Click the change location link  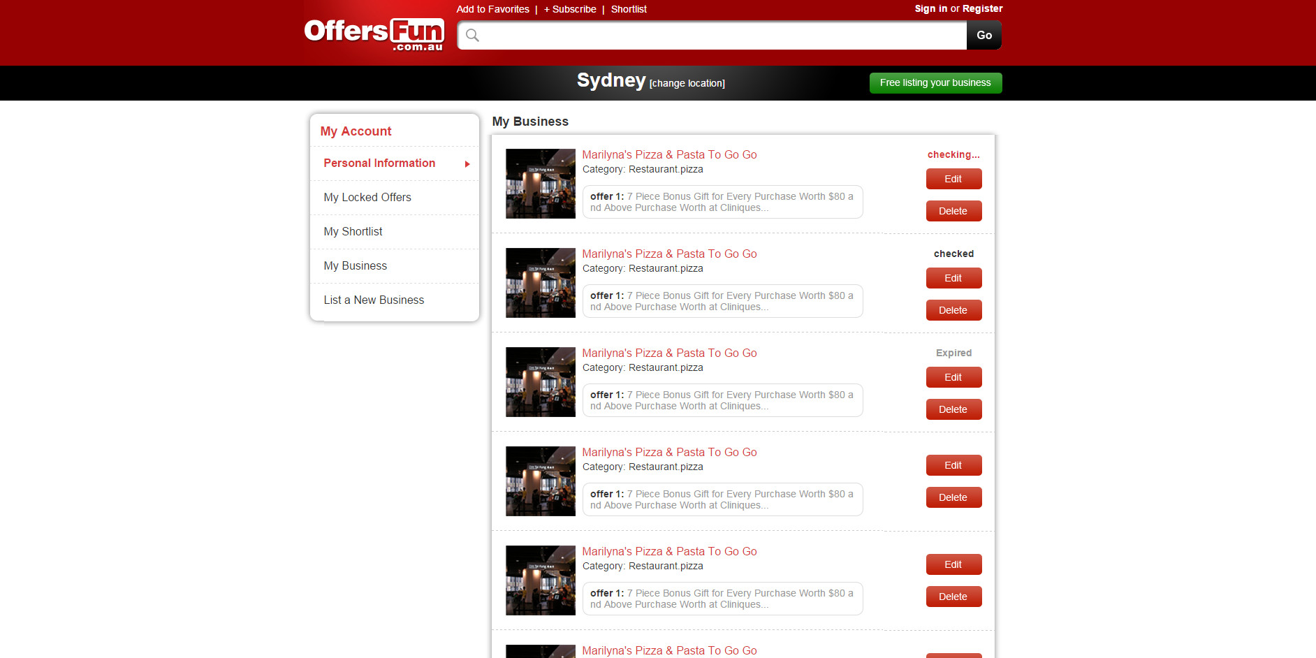point(687,83)
